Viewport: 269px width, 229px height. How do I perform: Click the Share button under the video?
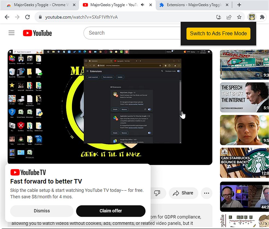[183, 193]
